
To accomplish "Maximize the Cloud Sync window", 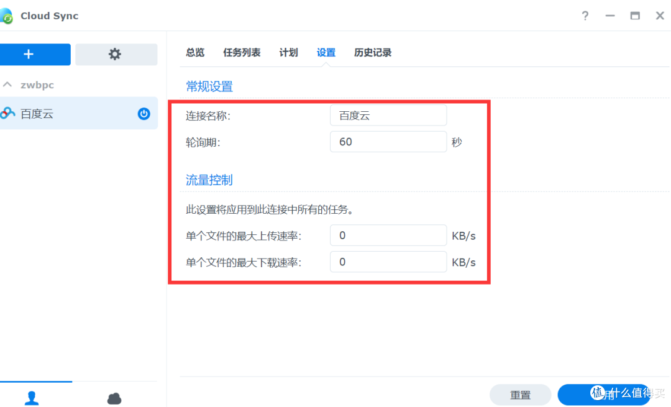I will pyautogui.click(x=635, y=16).
